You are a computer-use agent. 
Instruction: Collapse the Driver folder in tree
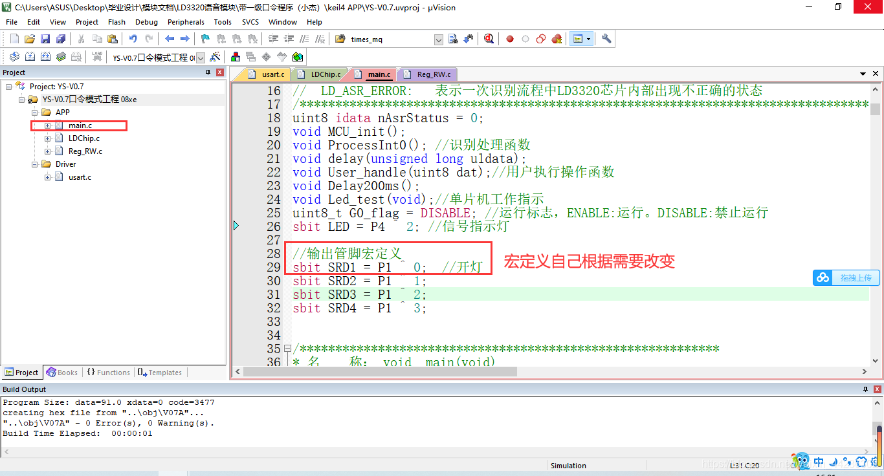(x=35, y=164)
